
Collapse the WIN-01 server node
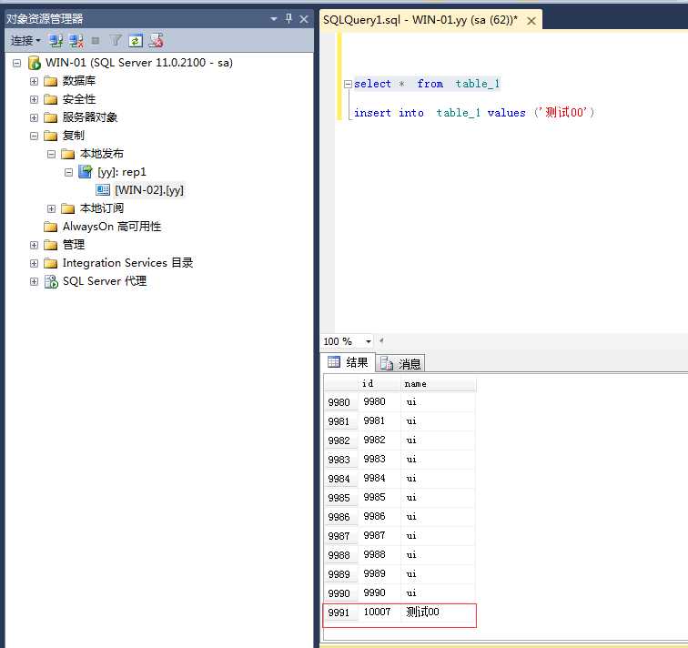(x=16, y=63)
